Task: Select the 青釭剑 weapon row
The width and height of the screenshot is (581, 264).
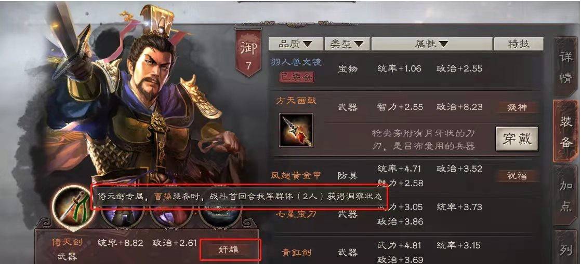Action: (406, 250)
